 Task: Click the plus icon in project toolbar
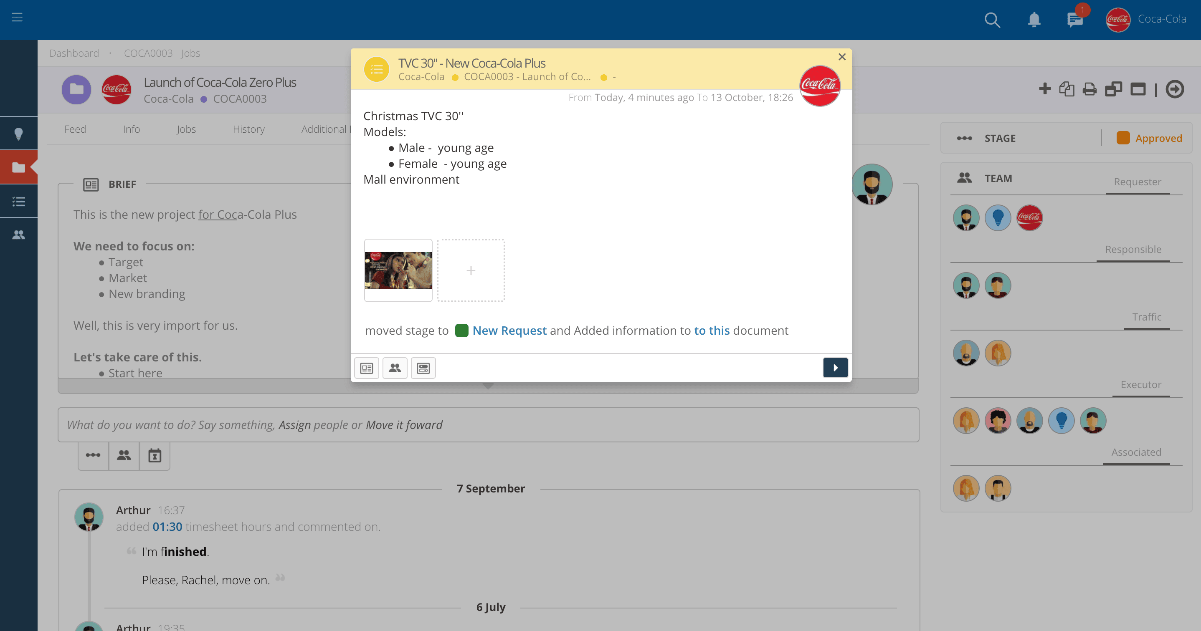(x=1045, y=88)
